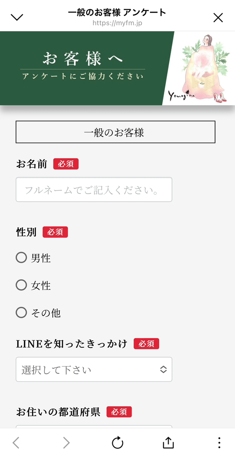Tap the https://myfm.jp address text
Image resolution: width=235 pixels, height=459 pixels.
click(x=117, y=23)
